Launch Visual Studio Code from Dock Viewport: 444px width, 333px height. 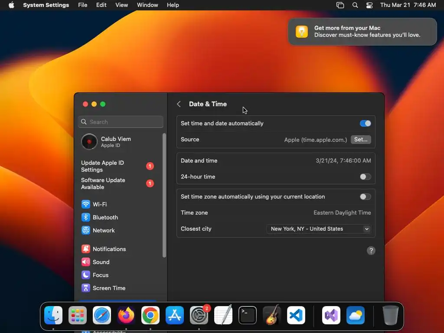pyautogui.click(x=296, y=315)
